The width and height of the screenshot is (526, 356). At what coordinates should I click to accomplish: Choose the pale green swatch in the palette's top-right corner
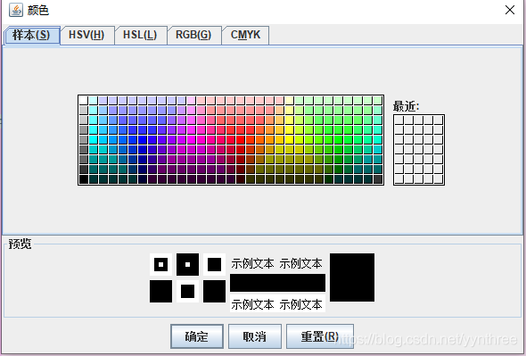(x=378, y=100)
